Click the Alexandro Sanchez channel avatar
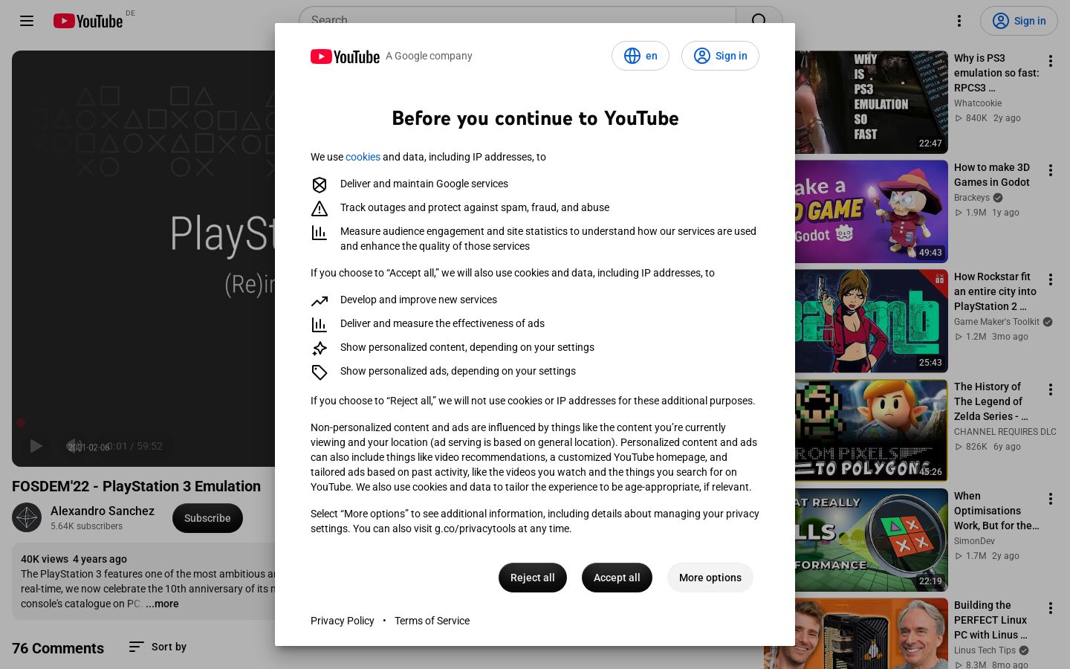 point(27,518)
